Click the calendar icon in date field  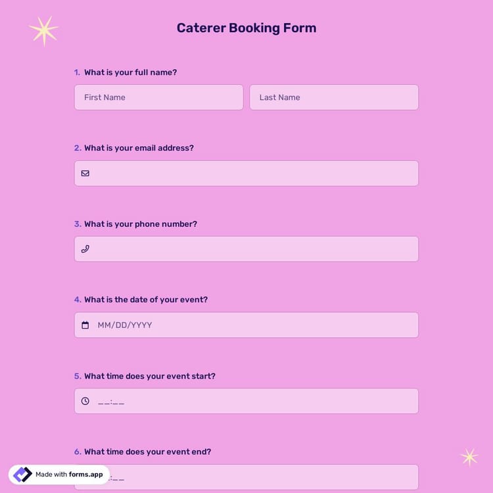tap(85, 325)
